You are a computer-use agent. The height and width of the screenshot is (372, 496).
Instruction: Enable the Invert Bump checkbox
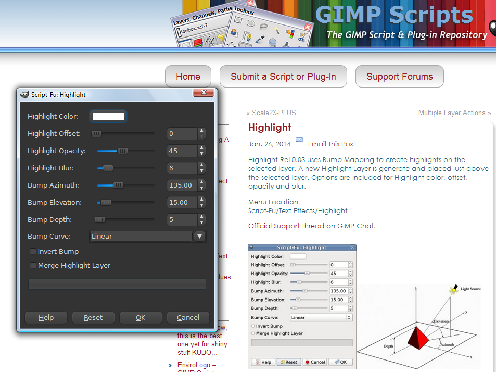click(x=33, y=251)
